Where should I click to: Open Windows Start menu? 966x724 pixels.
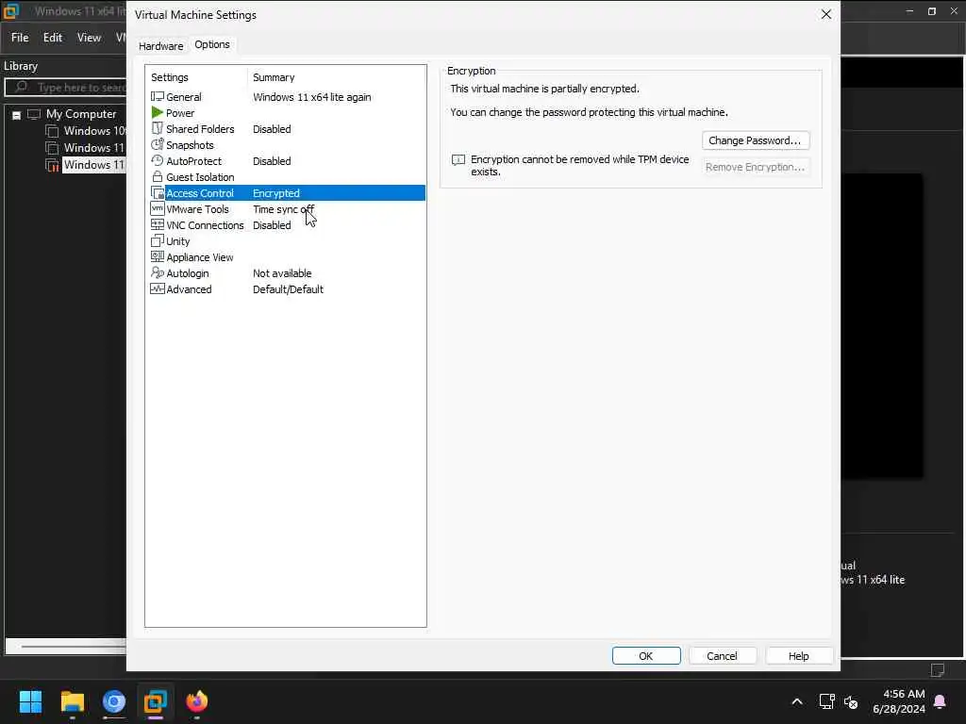(30, 701)
